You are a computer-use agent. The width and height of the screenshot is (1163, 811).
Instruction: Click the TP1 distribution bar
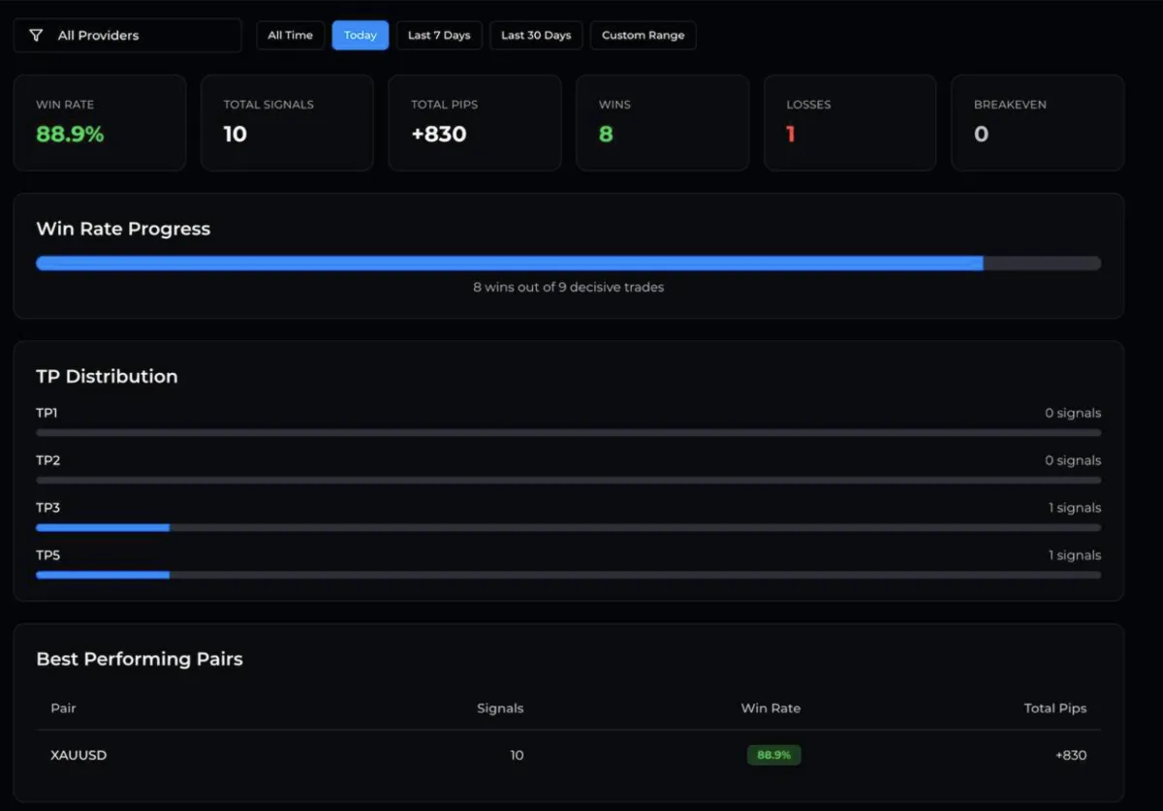tap(568, 433)
